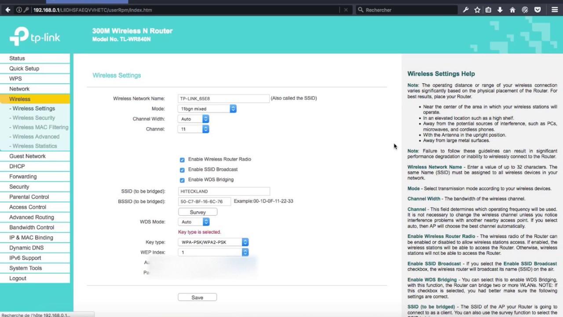563x317 pixels.
Task: Expand the WDS Mode dropdown
Action: 194,222
